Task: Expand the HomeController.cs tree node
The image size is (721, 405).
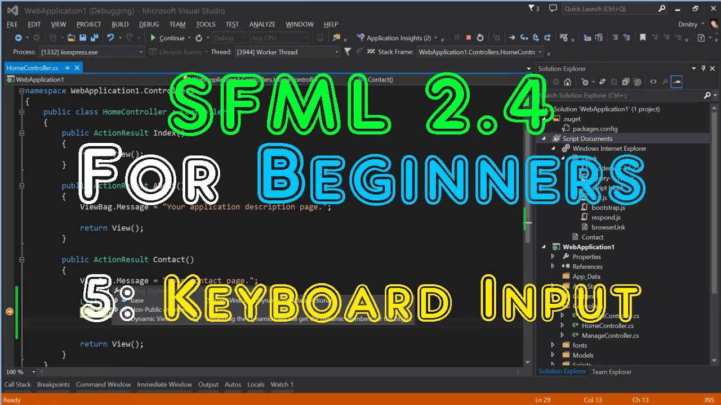Action: [562, 326]
